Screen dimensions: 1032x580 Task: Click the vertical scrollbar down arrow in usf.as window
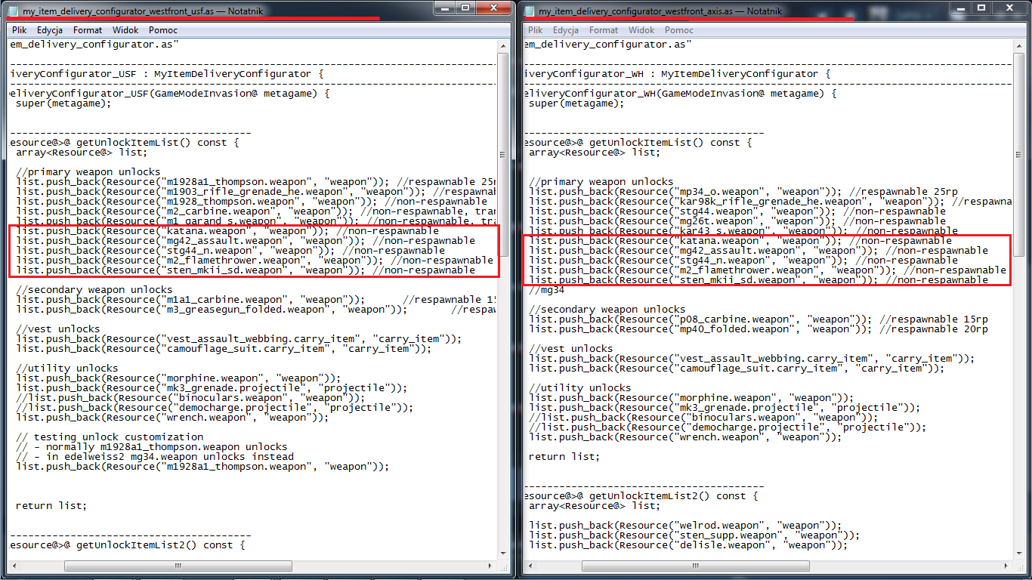(504, 553)
